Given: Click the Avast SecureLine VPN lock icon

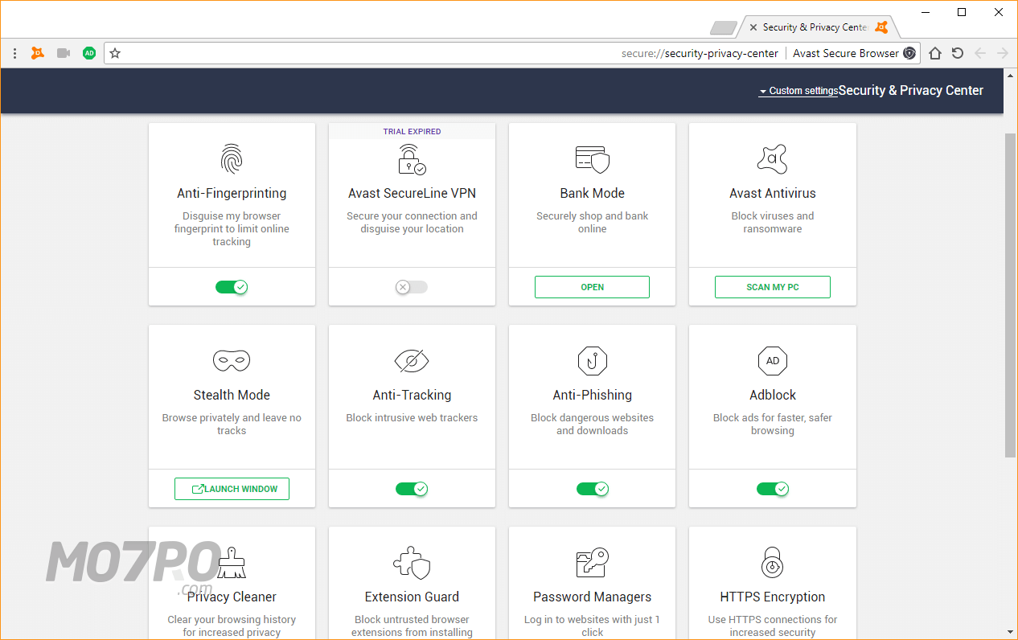Looking at the screenshot, I should point(412,159).
